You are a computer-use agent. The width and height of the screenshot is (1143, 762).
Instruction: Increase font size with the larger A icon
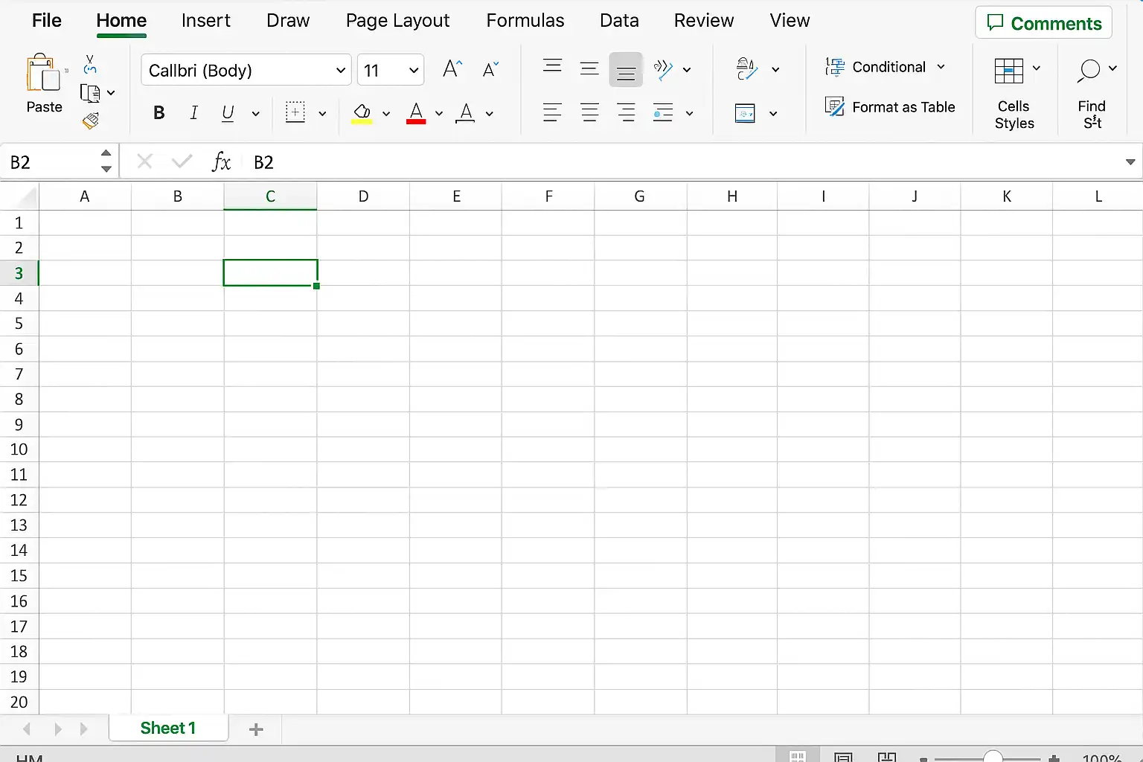(452, 70)
